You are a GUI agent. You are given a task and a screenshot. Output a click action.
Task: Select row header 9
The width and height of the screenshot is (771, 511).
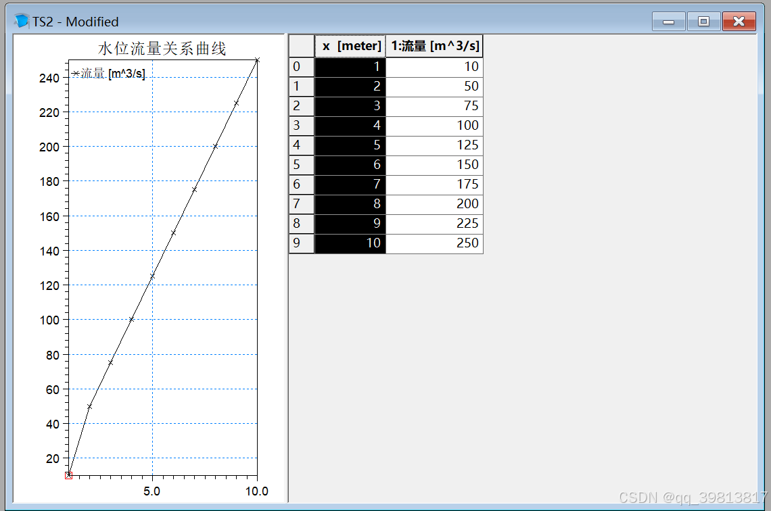click(302, 244)
